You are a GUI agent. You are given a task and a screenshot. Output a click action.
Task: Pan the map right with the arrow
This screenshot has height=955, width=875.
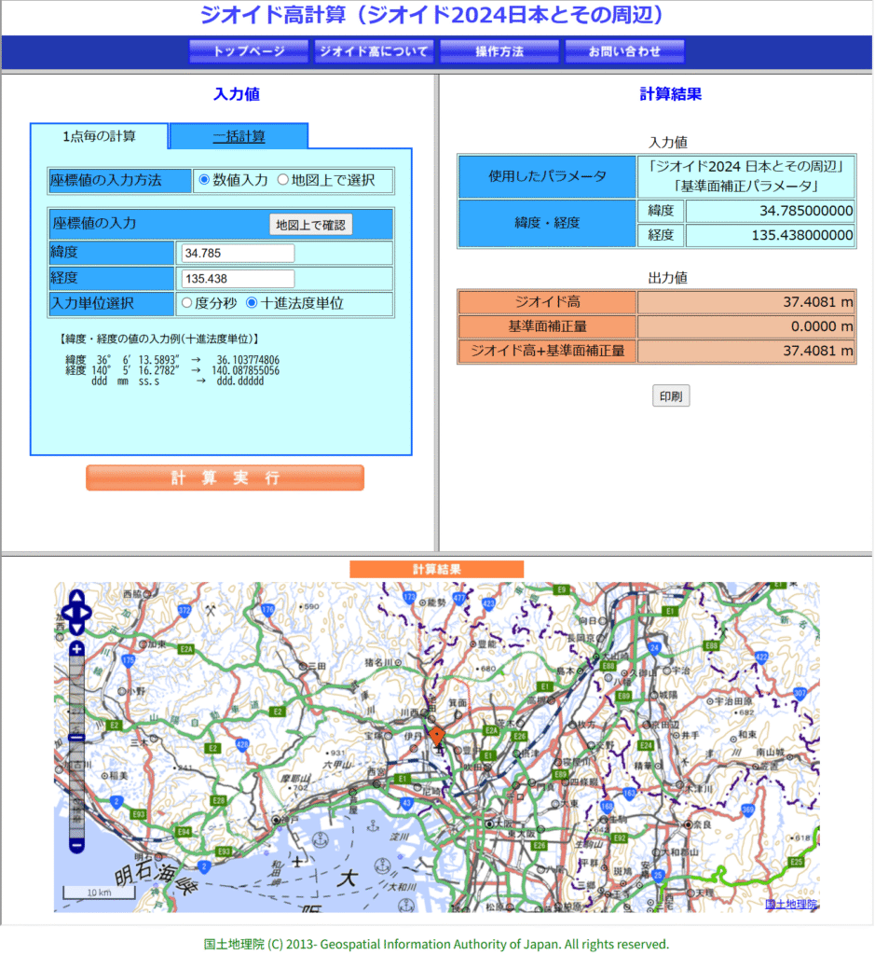(x=87, y=612)
